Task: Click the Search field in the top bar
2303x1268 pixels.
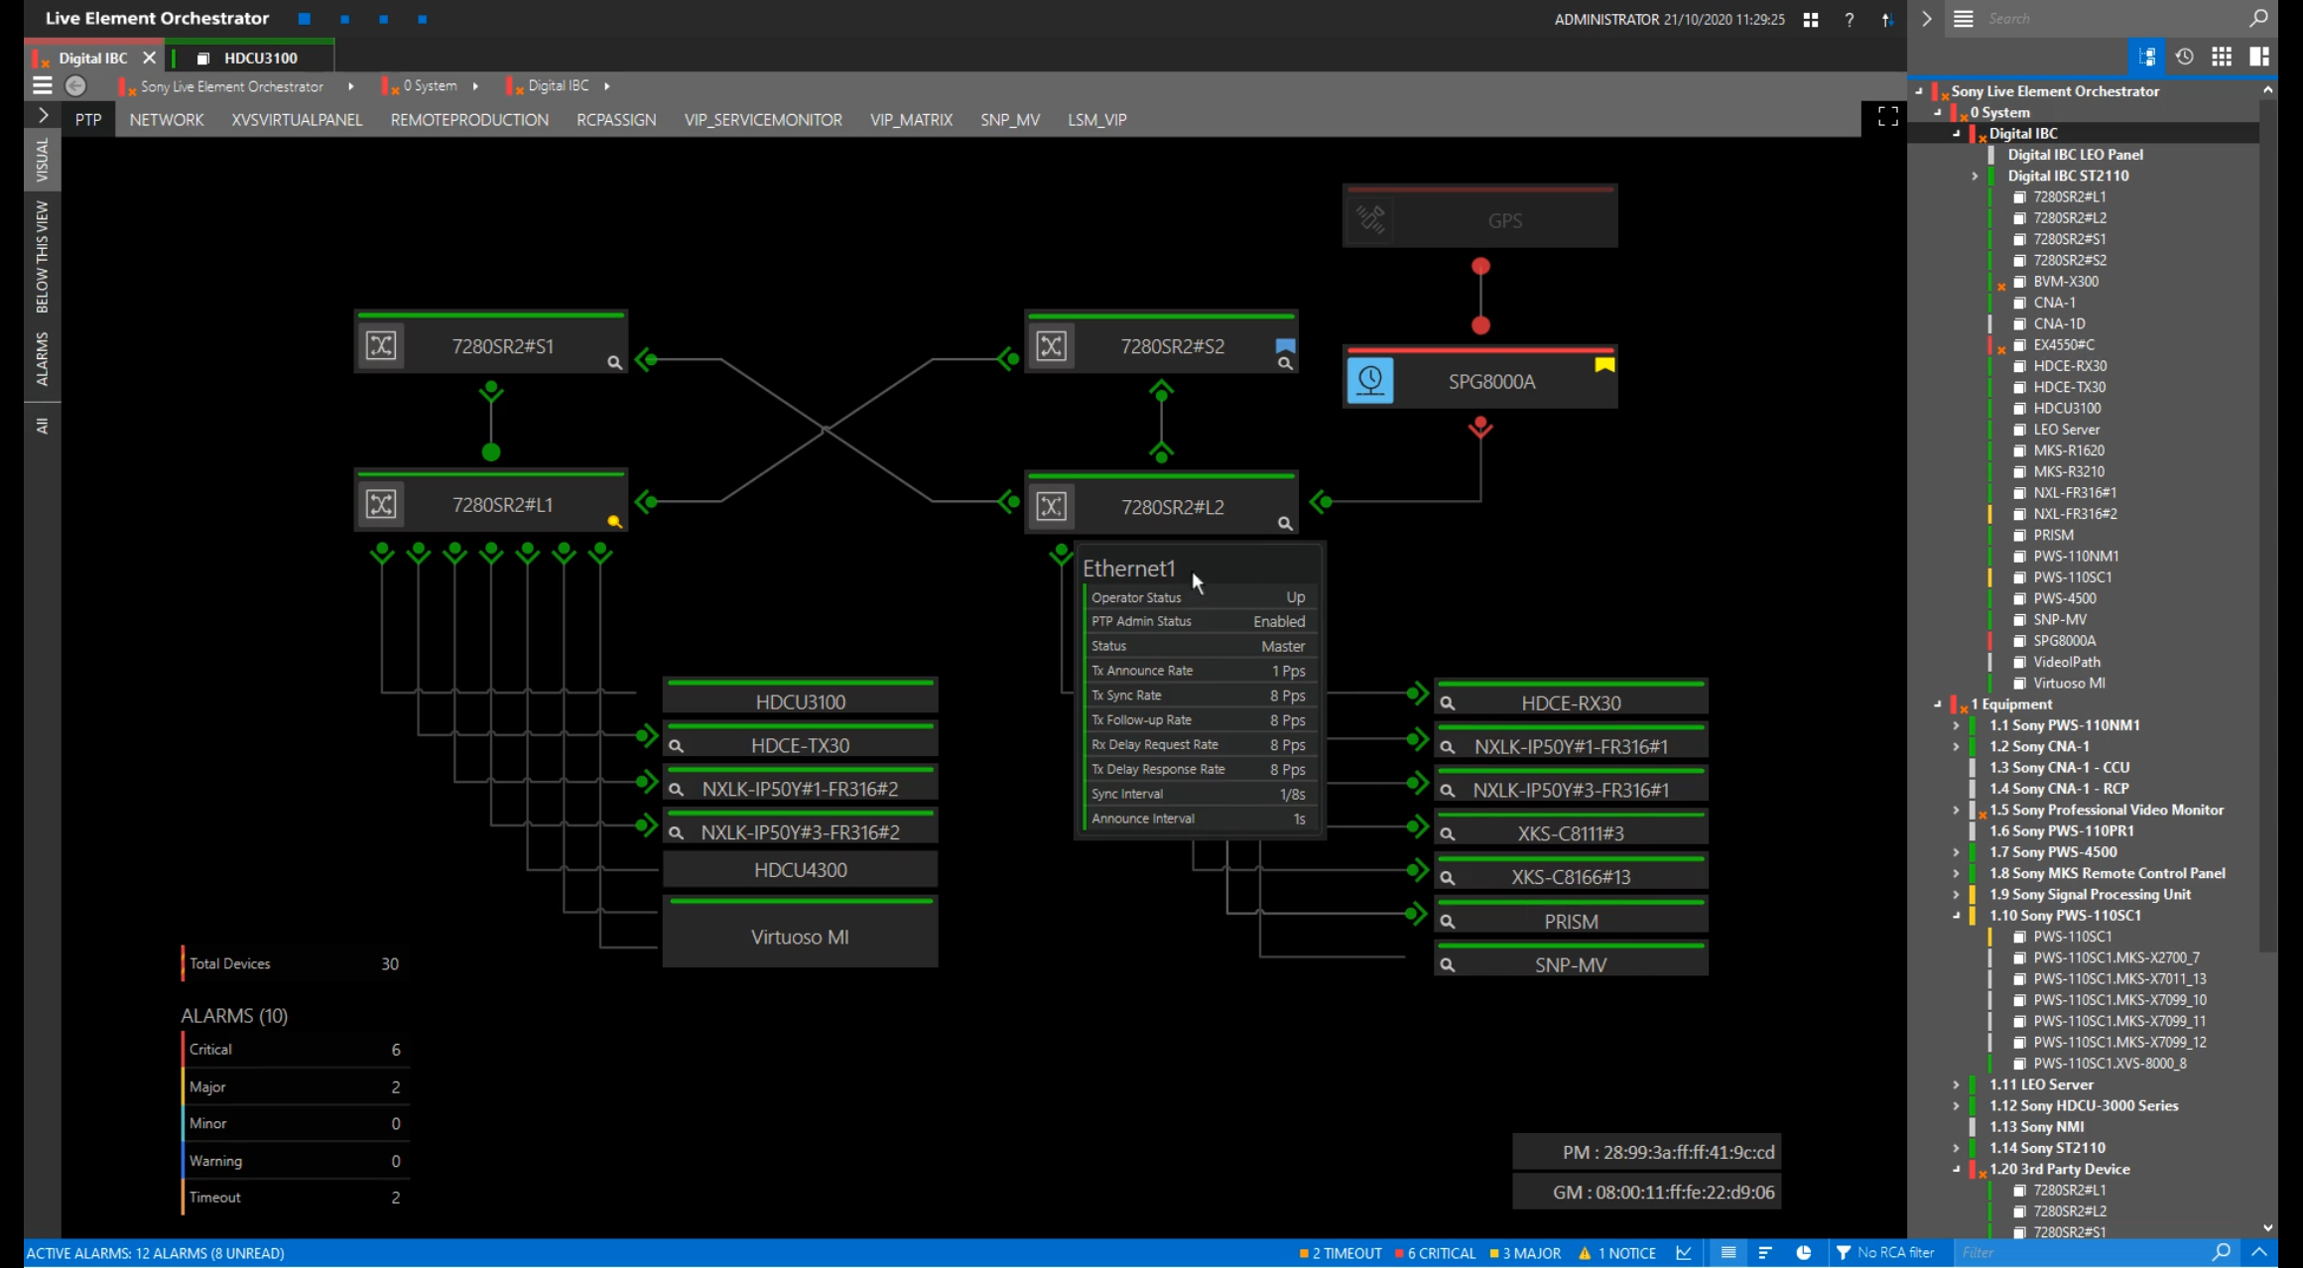Action: tap(2113, 18)
